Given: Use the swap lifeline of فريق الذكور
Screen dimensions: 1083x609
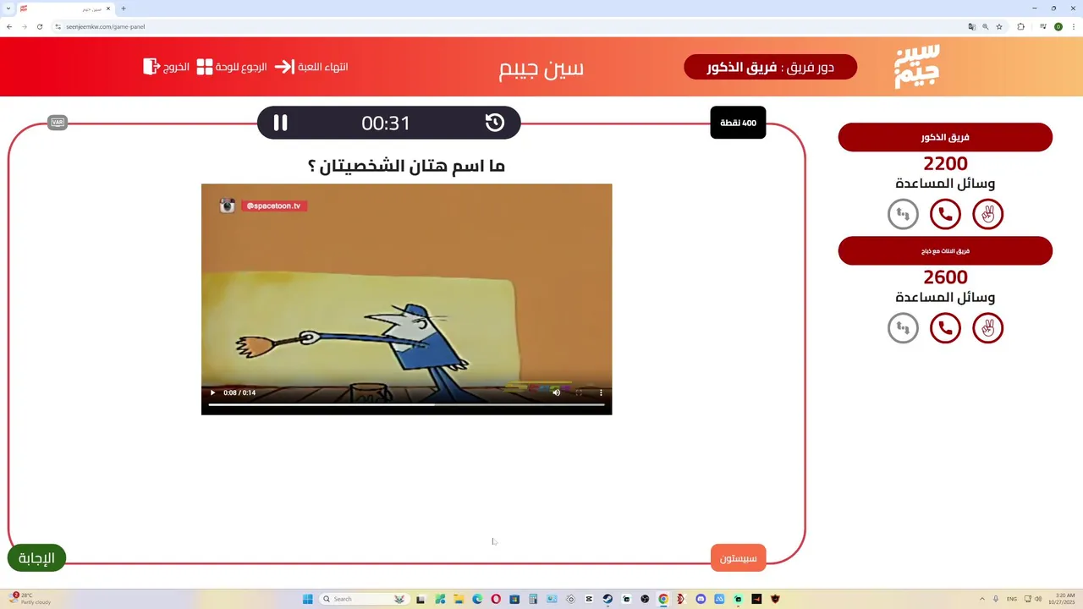Looking at the screenshot, I should tap(903, 214).
